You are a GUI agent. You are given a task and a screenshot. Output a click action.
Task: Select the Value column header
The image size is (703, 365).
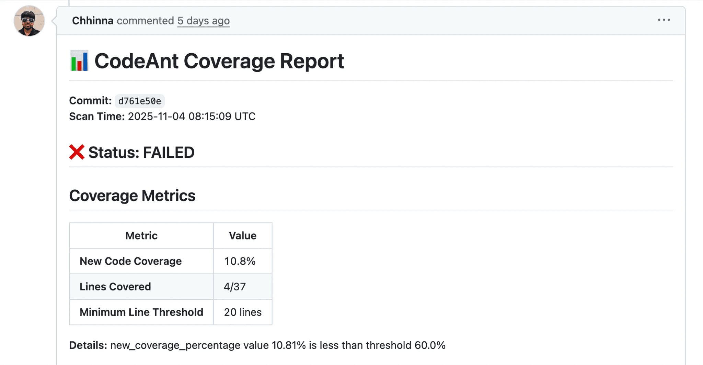point(242,235)
